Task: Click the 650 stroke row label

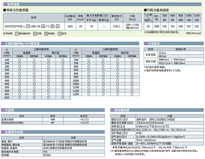Action: click(7, 98)
